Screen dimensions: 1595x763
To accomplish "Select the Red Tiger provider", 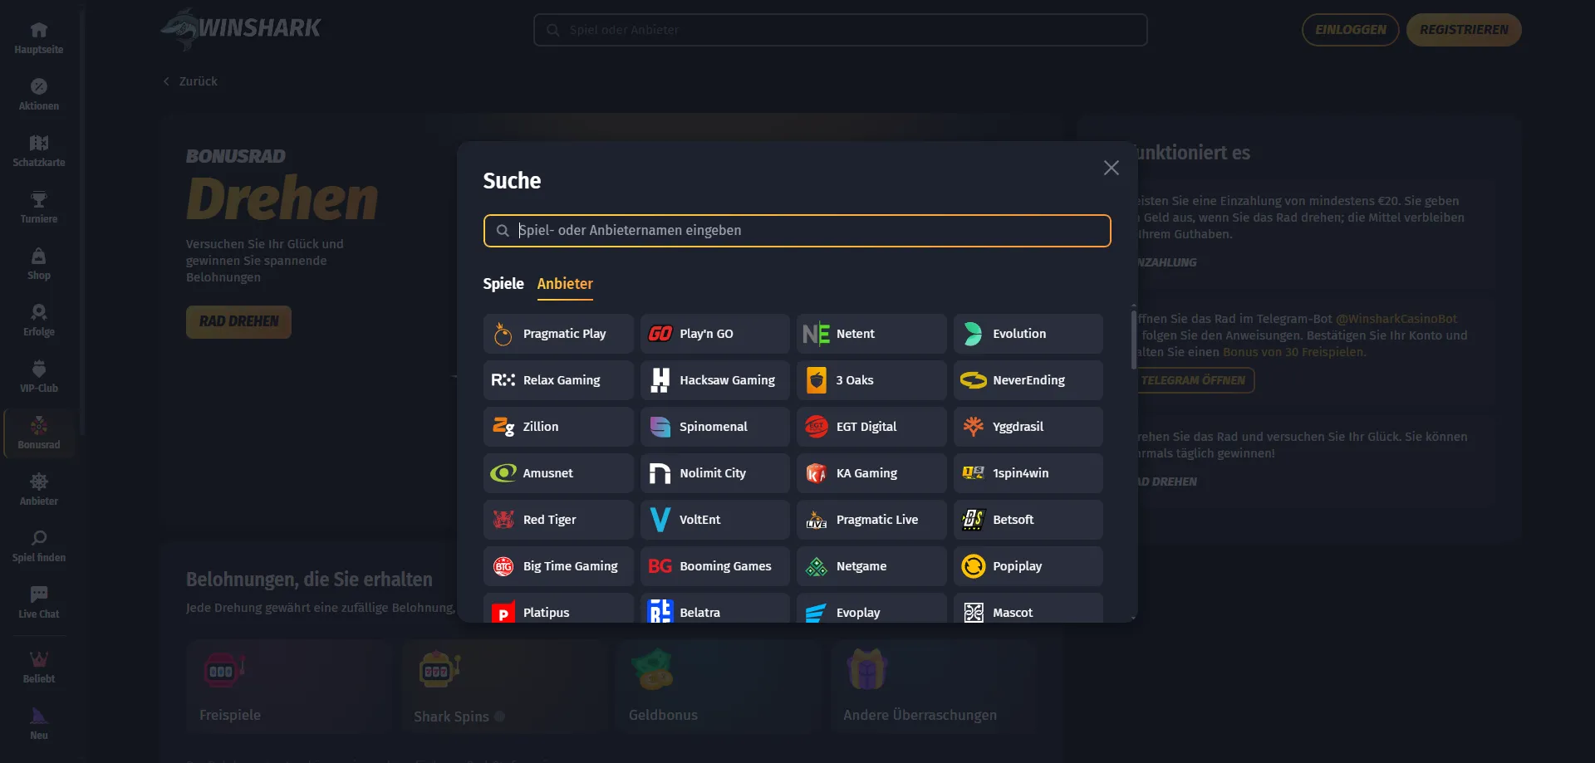I will coord(558,520).
